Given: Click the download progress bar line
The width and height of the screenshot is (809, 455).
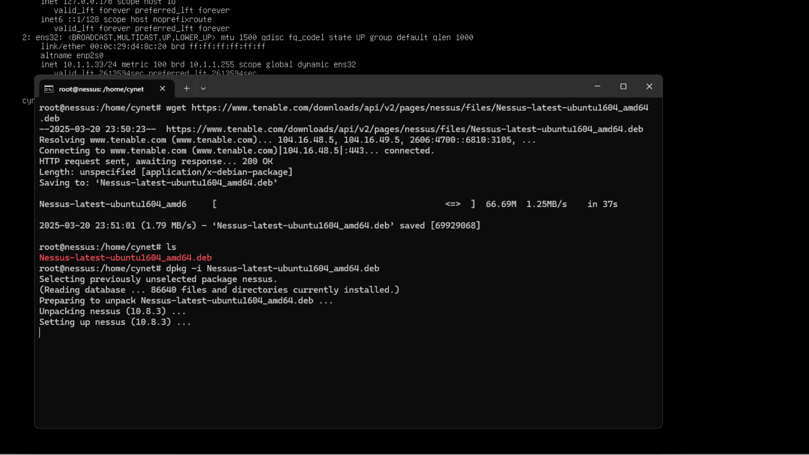Looking at the screenshot, I should [x=329, y=204].
